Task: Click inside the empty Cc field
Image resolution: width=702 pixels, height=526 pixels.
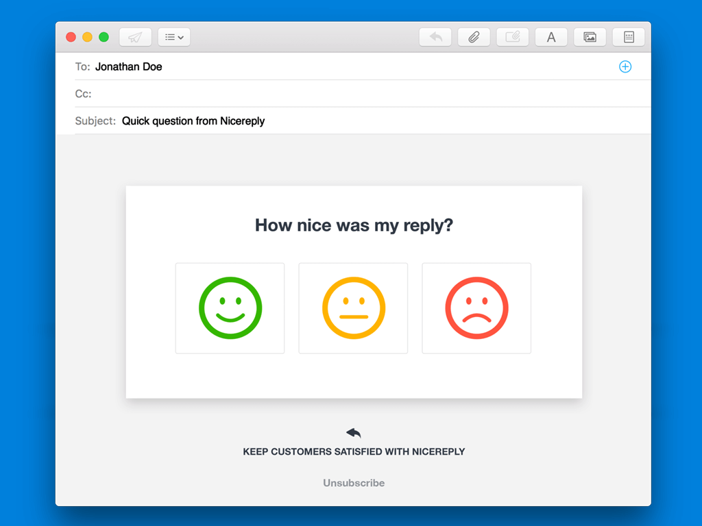Action: click(206, 94)
